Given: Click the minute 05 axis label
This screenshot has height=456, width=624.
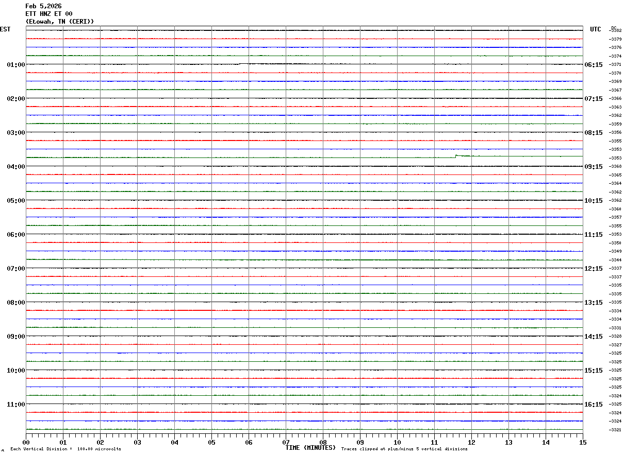Looking at the screenshot, I should click(x=211, y=442).
